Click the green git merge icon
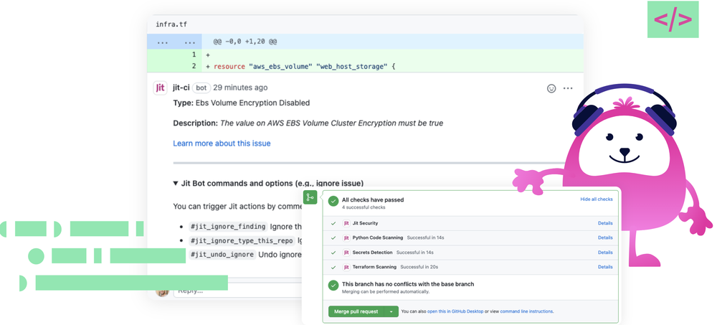The height and width of the screenshot is (325, 717). pos(310,198)
